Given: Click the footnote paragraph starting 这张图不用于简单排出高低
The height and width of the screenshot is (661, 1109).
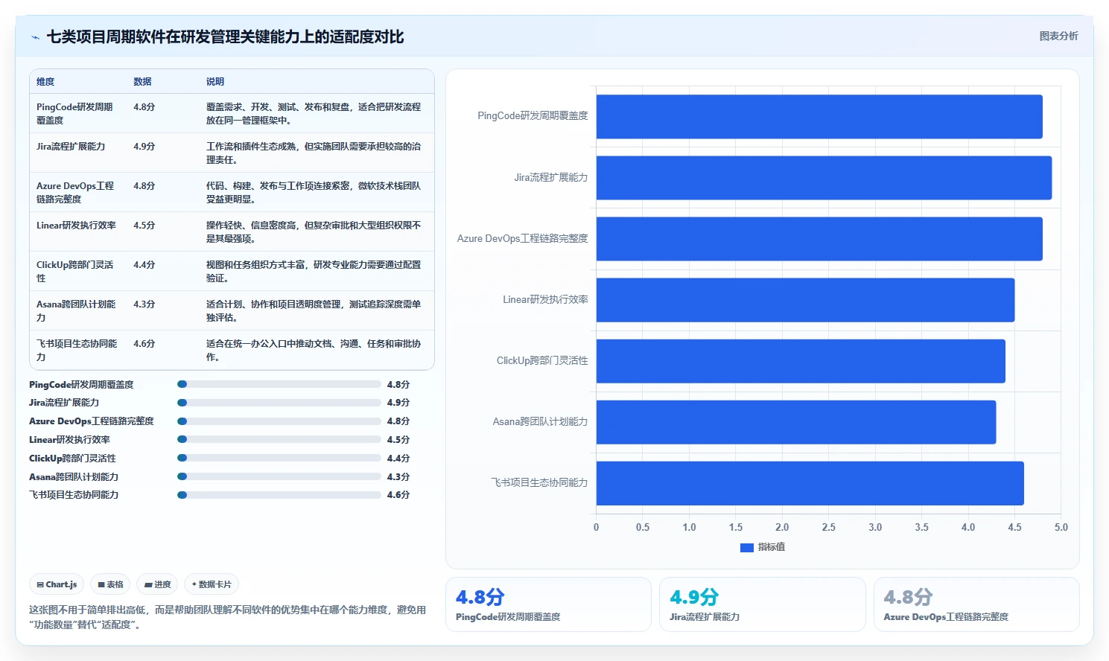Looking at the screenshot, I should (x=228, y=617).
